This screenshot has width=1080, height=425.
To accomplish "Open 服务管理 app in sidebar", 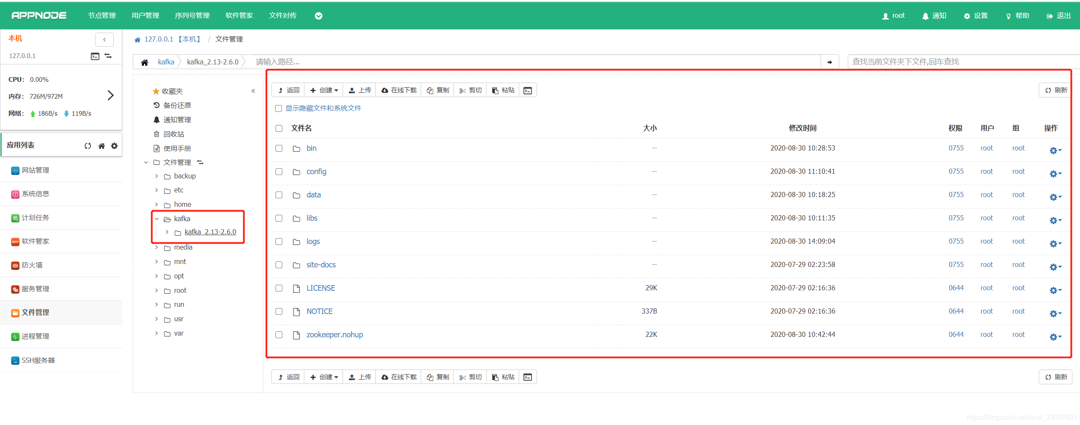I will 61,289.
